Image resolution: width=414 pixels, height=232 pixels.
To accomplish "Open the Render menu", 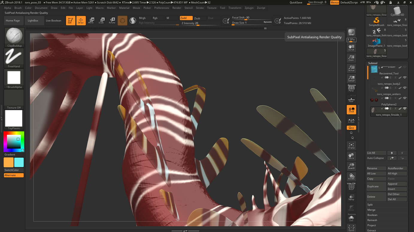I will [x=177, y=8].
